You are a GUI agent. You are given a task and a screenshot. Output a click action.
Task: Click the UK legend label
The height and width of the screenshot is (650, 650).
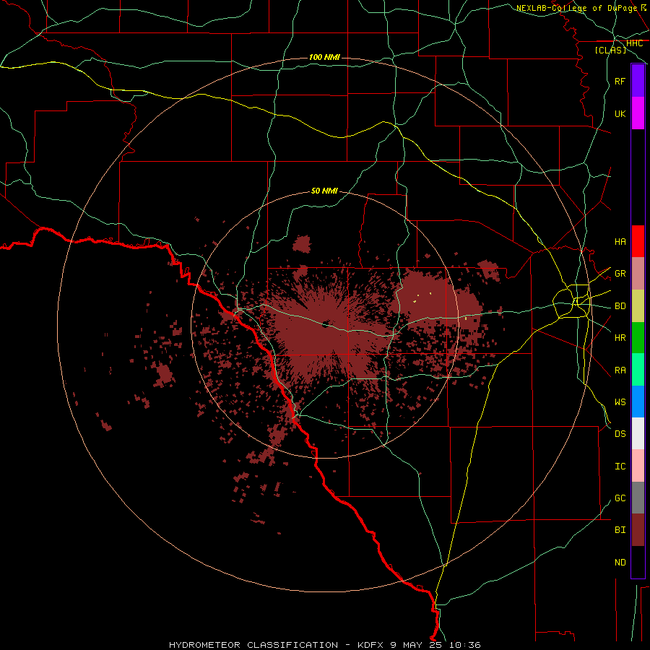(620, 113)
